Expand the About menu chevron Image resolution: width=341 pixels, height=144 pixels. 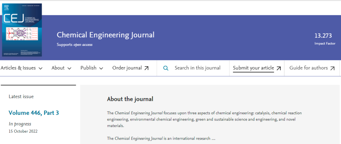pos(69,68)
